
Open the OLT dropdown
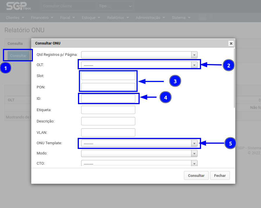(x=139, y=65)
